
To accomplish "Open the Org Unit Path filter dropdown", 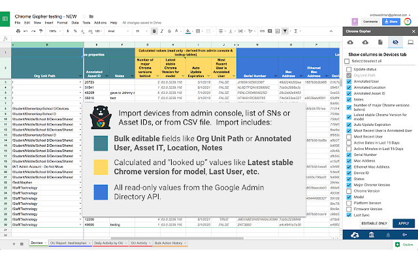I will [x=80, y=76].
